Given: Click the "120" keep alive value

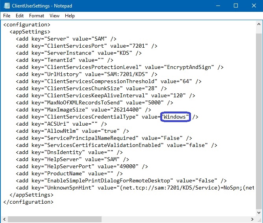Looking at the screenshot, I should [x=178, y=95].
